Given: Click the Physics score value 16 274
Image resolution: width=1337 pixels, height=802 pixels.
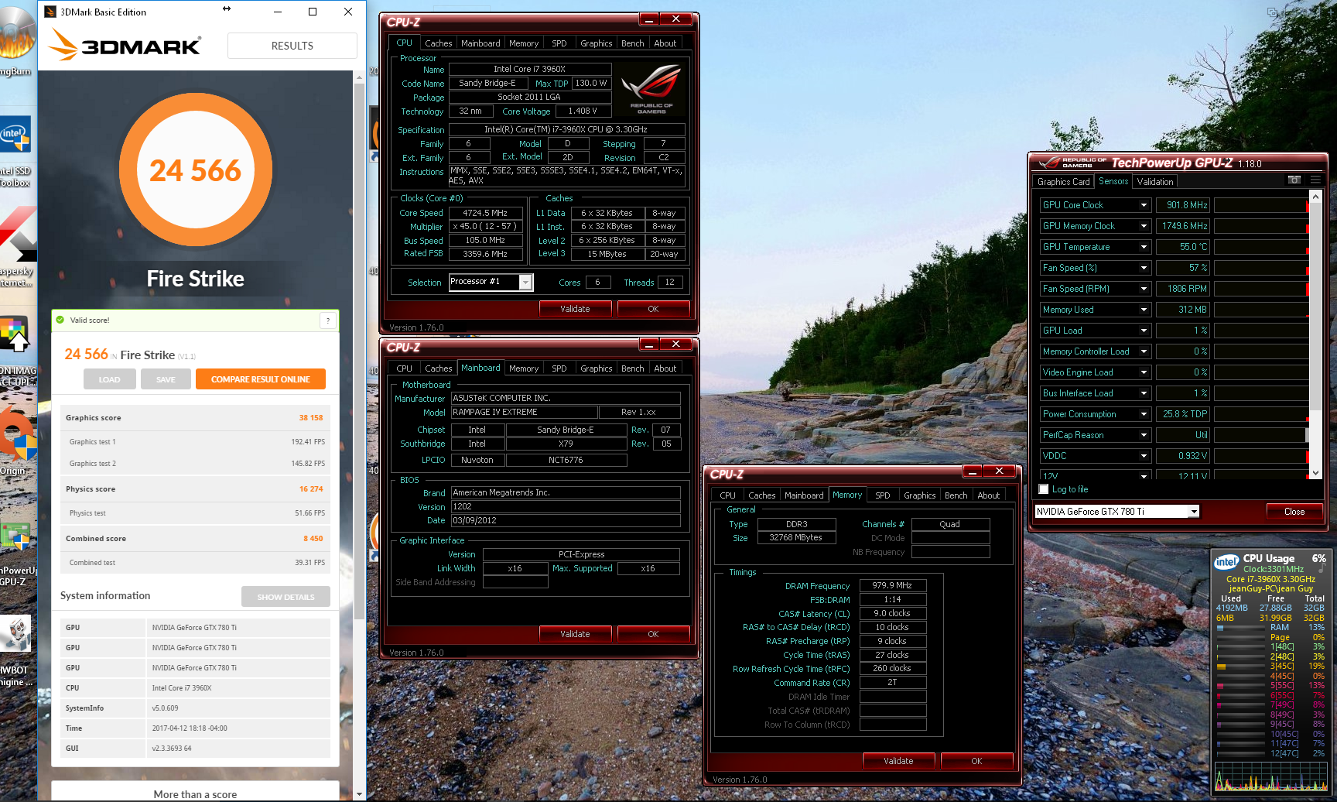Looking at the screenshot, I should click(311, 489).
